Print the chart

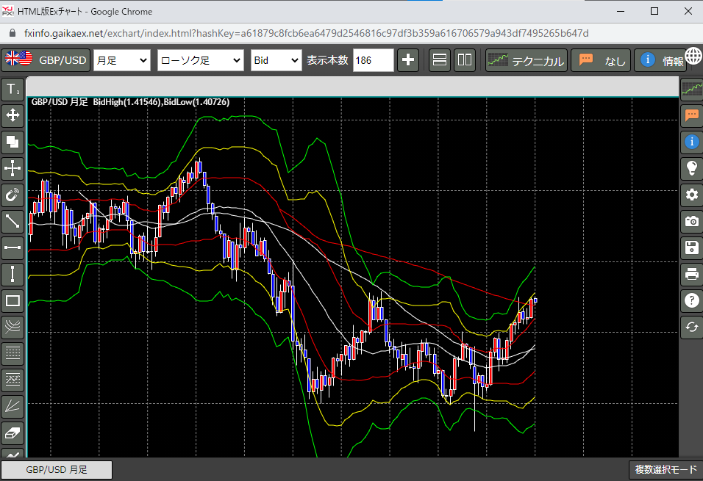[692, 274]
